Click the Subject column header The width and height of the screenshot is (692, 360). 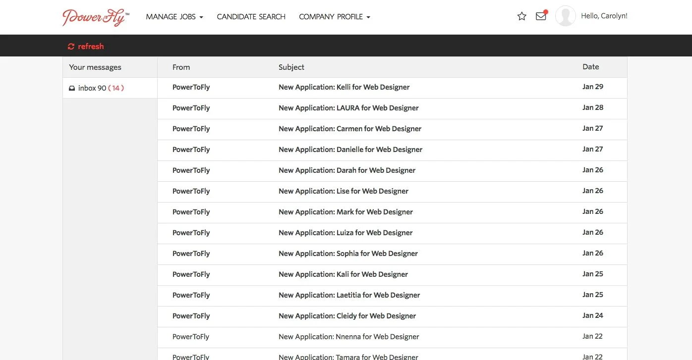pos(291,67)
